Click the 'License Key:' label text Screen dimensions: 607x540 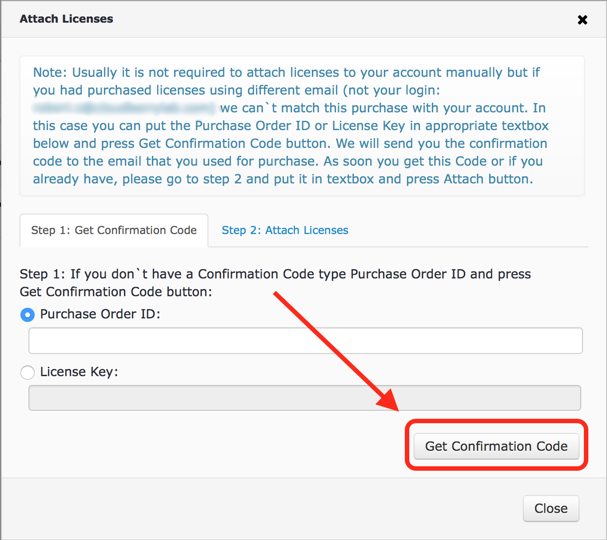pos(79,372)
